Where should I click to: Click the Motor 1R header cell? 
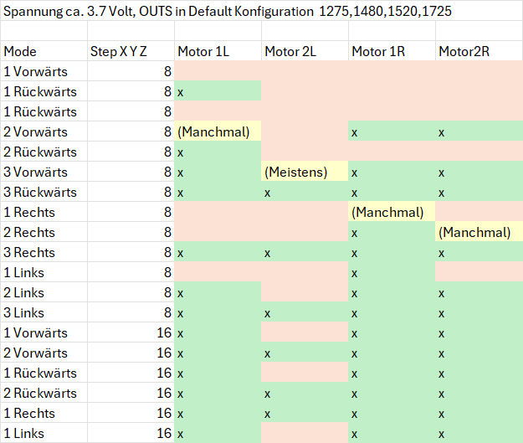point(392,51)
